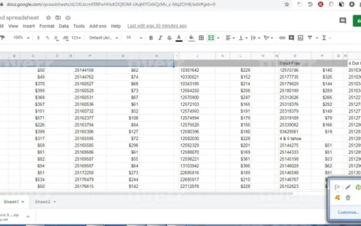Open the more formats 123 dropdown
The image size is (361, 226).
[x=76, y=38]
